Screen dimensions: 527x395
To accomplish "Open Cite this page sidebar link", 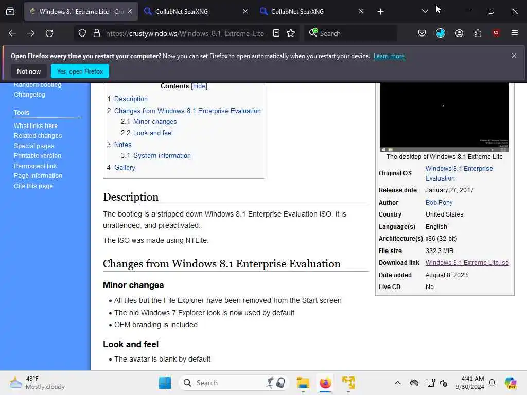I will coord(33,186).
